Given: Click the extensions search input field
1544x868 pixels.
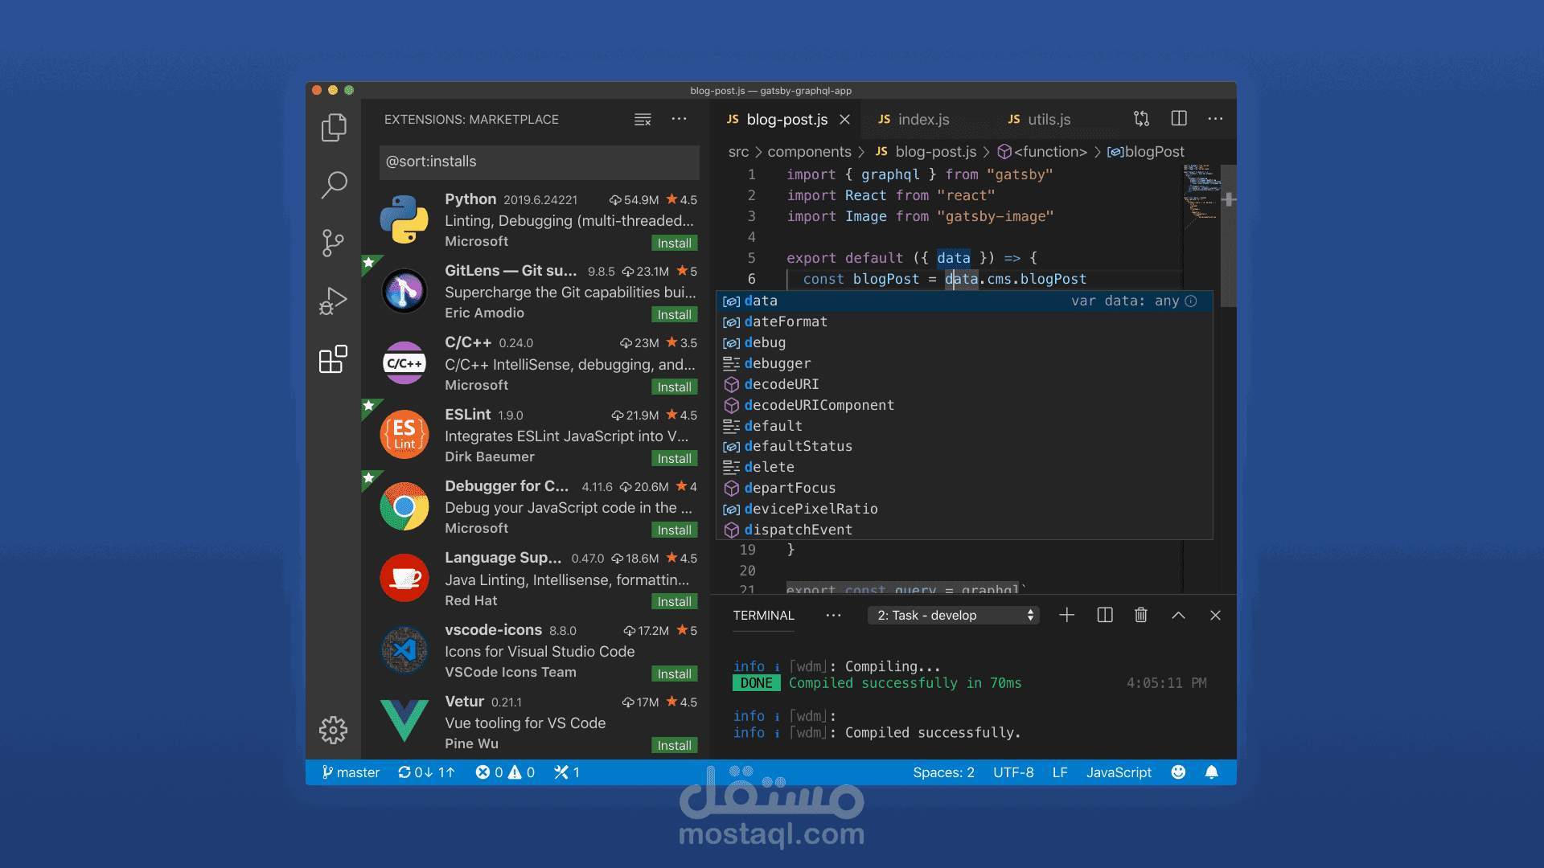Looking at the screenshot, I should click(539, 162).
